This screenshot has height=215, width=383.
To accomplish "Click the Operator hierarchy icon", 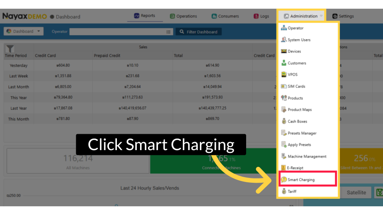I will point(284,28).
